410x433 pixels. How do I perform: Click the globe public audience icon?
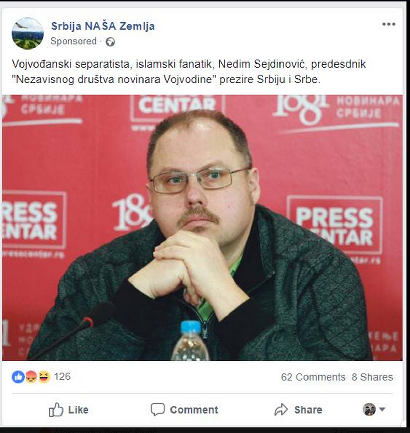pyautogui.click(x=110, y=42)
